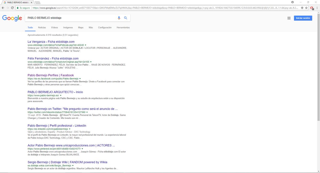Expand dropdown arrow beside the Facebook result URL
Screen dimensions: 320x173
80,79
